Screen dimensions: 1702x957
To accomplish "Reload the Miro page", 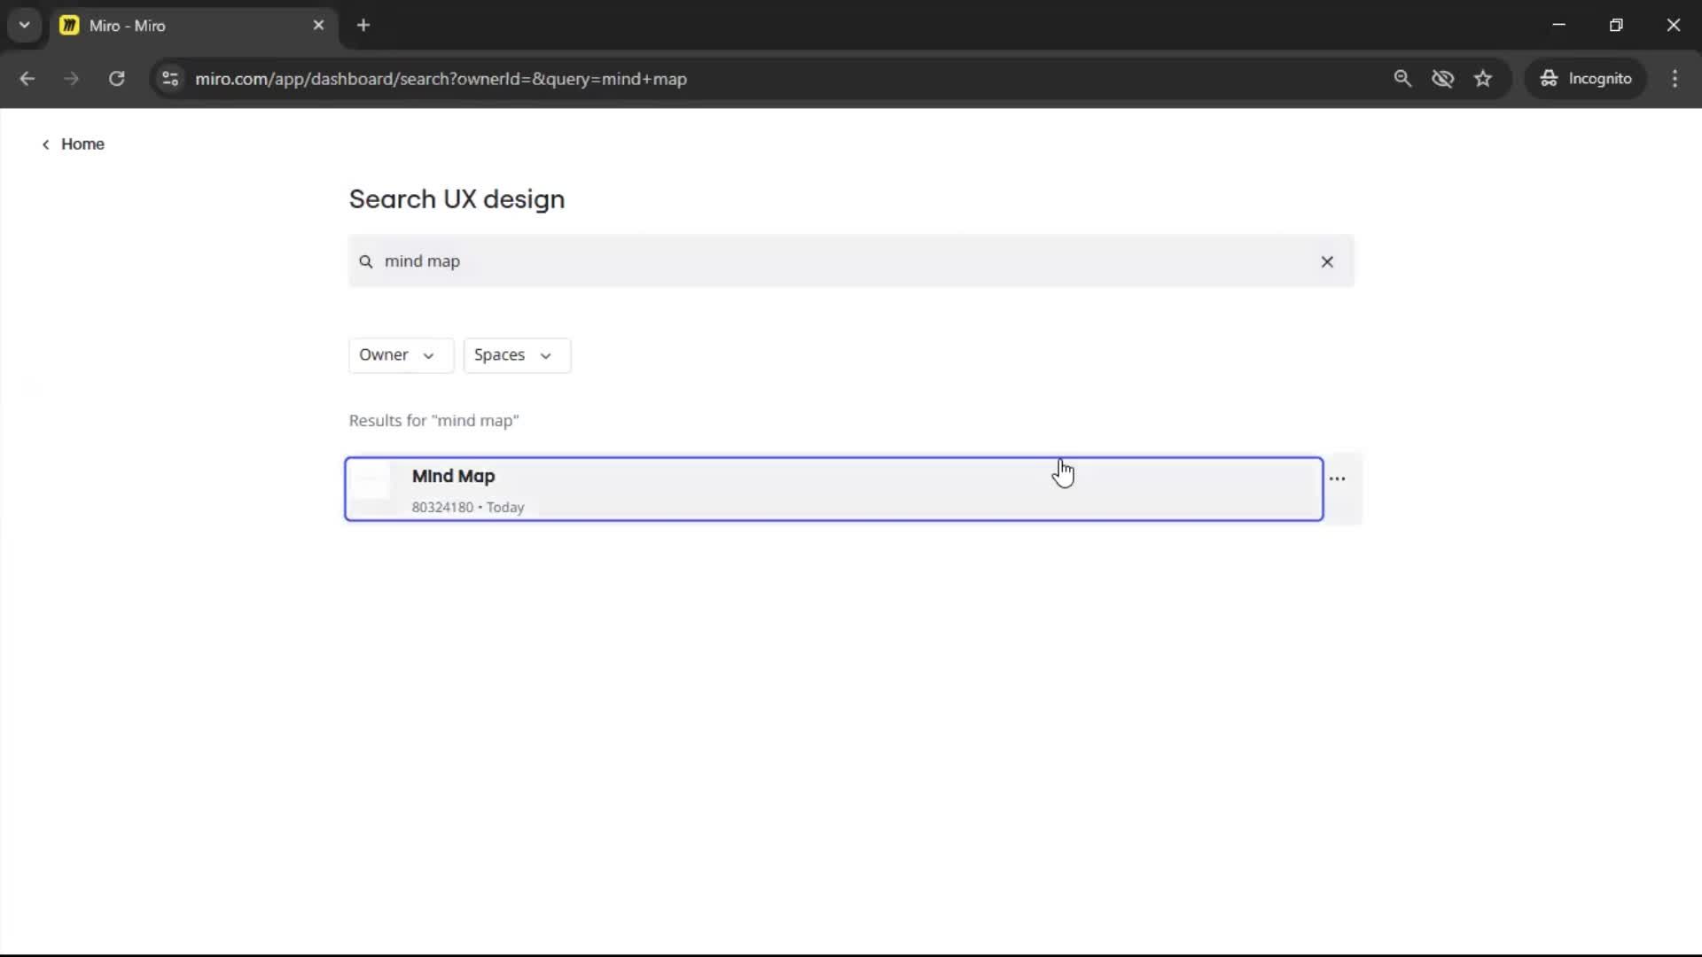I will (x=116, y=78).
